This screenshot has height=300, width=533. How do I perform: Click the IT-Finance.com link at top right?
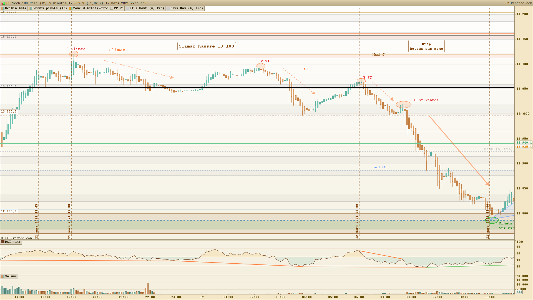[518, 3]
